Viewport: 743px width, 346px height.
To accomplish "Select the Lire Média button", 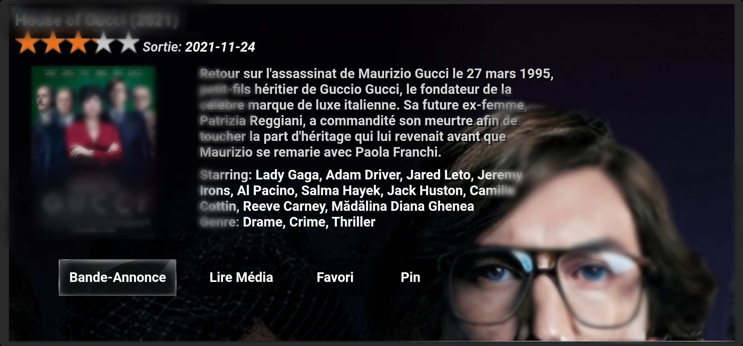I will [x=241, y=277].
